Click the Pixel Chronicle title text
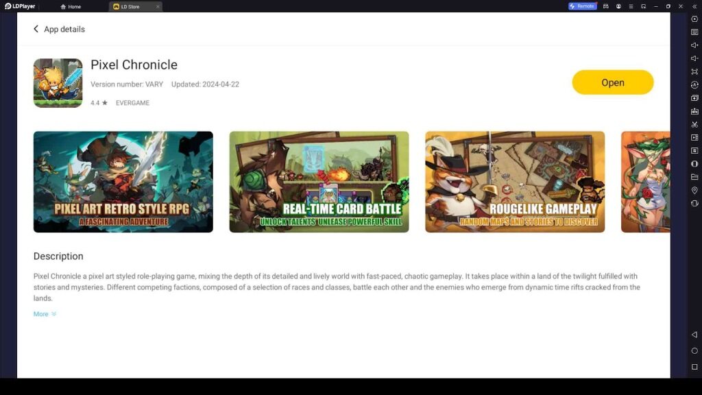Viewport: 702px width, 395px height. pyautogui.click(x=134, y=64)
